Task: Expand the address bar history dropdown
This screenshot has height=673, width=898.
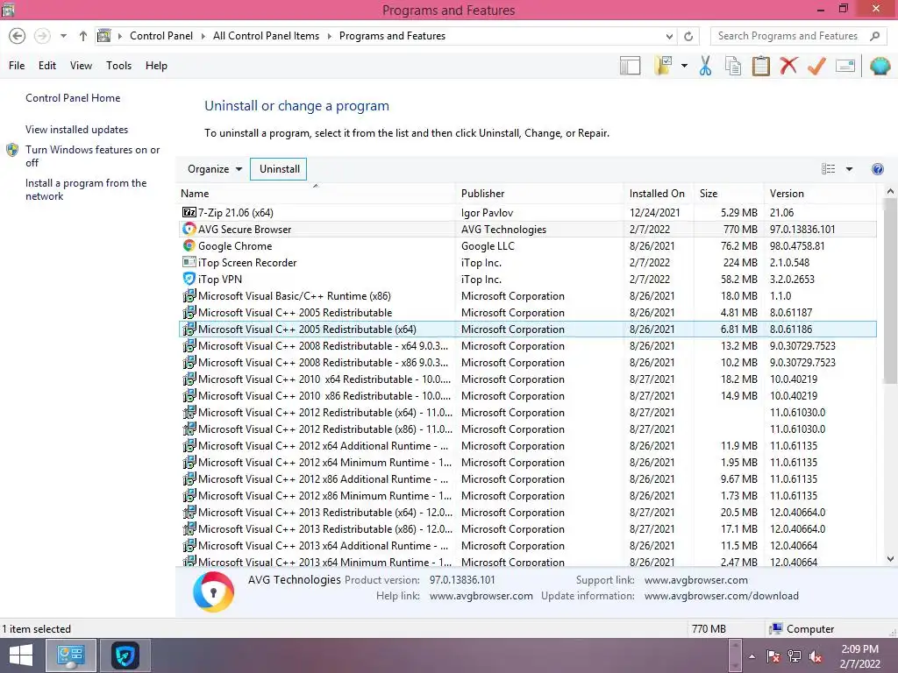Action: click(x=669, y=36)
